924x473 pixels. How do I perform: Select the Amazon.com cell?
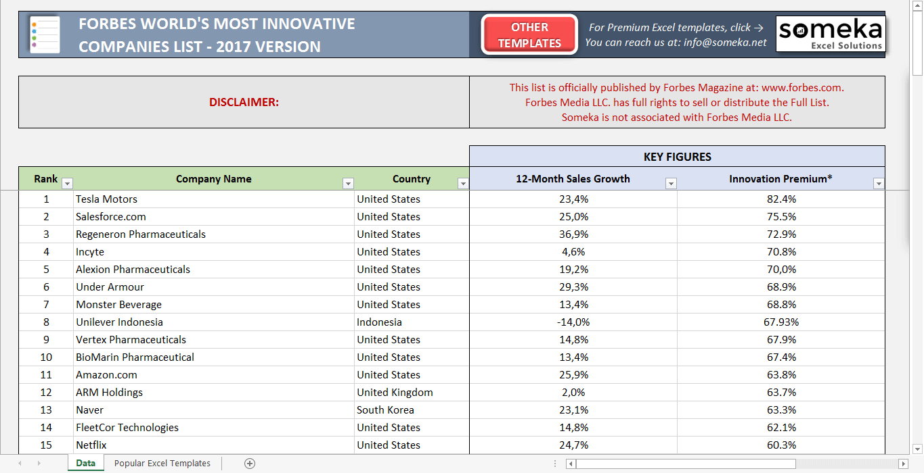click(x=214, y=375)
